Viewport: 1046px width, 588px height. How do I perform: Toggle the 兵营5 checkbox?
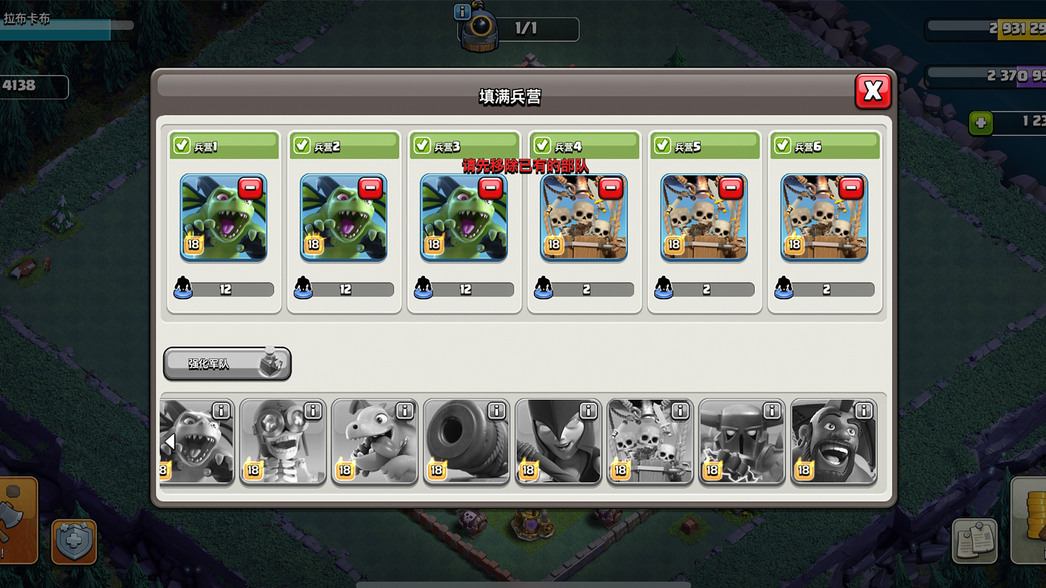[663, 145]
